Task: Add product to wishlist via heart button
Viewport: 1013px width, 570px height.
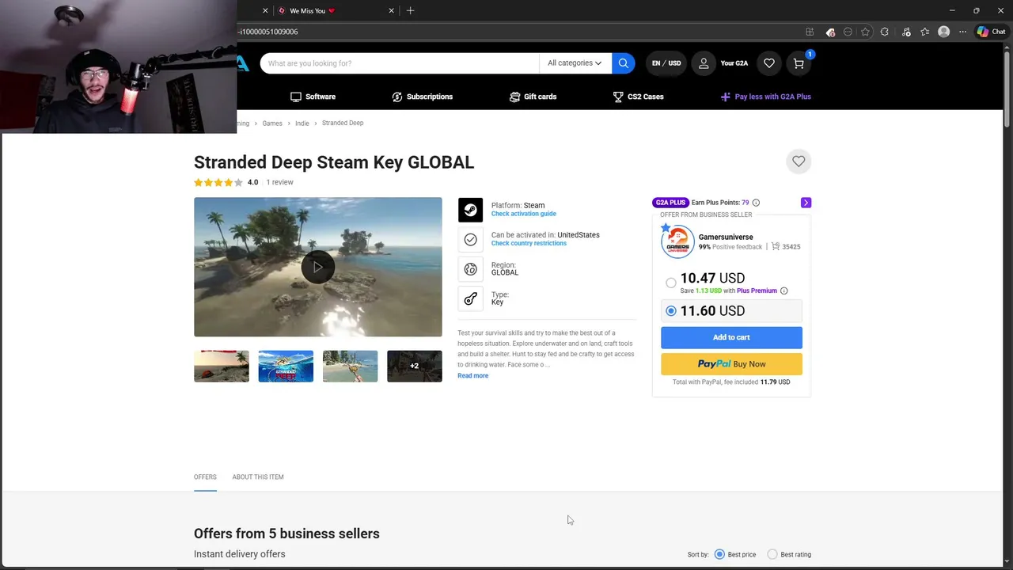Action: (x=799, y=161)
